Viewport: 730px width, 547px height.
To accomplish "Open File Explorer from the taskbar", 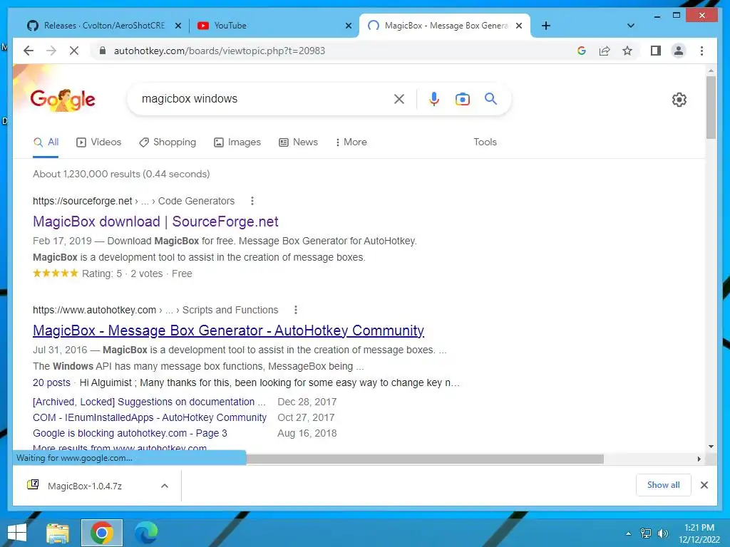I will tap(58, 533).
